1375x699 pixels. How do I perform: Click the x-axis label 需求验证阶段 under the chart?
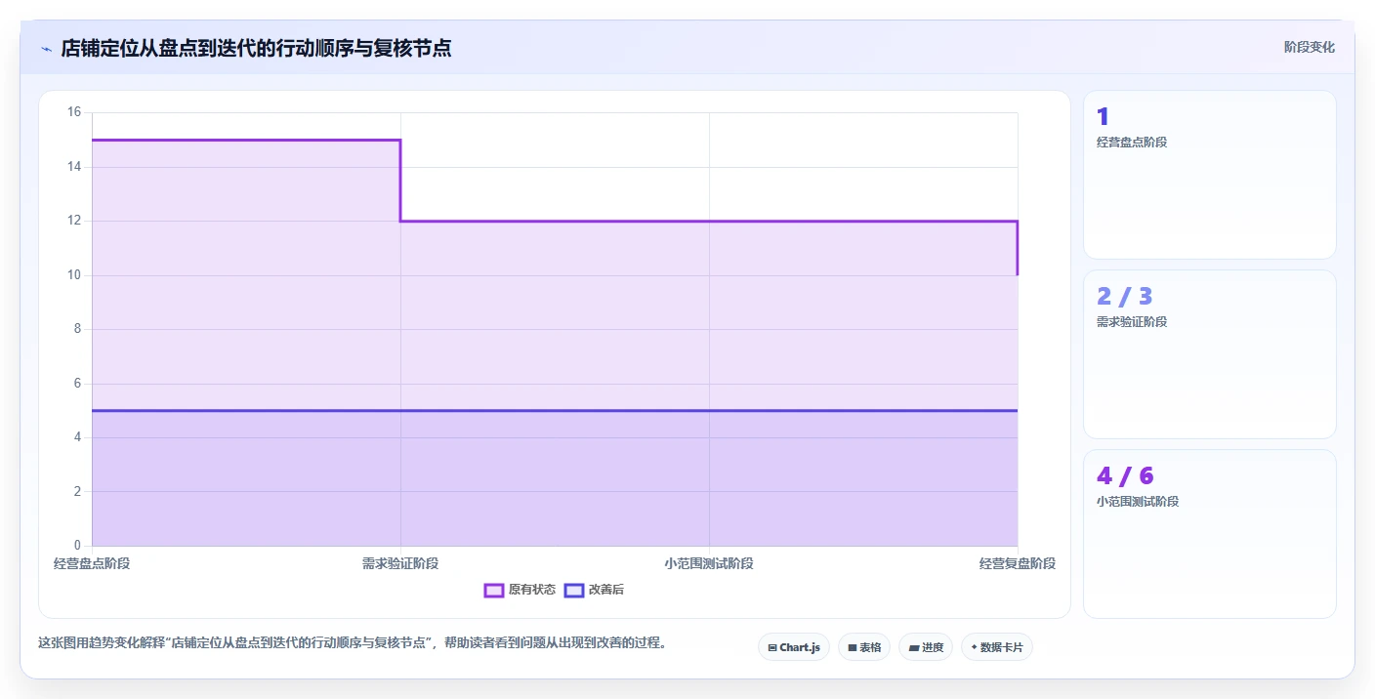(400, 563)
